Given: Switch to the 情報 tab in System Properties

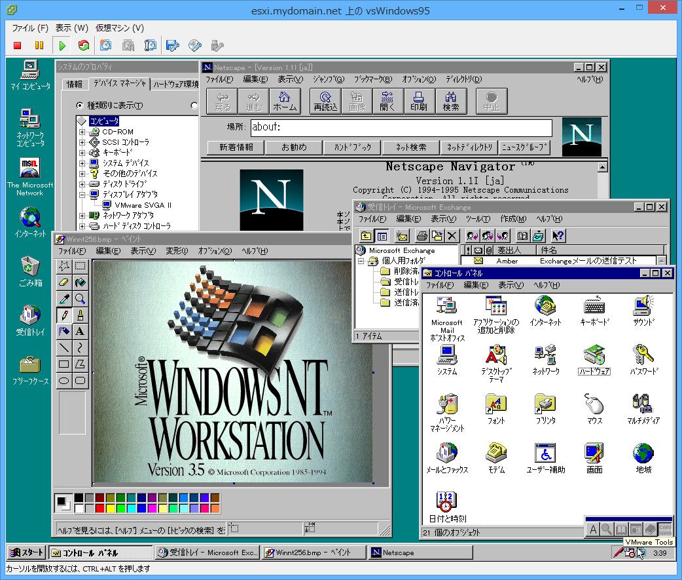Looking at the screenshot, I should point(75,84).
